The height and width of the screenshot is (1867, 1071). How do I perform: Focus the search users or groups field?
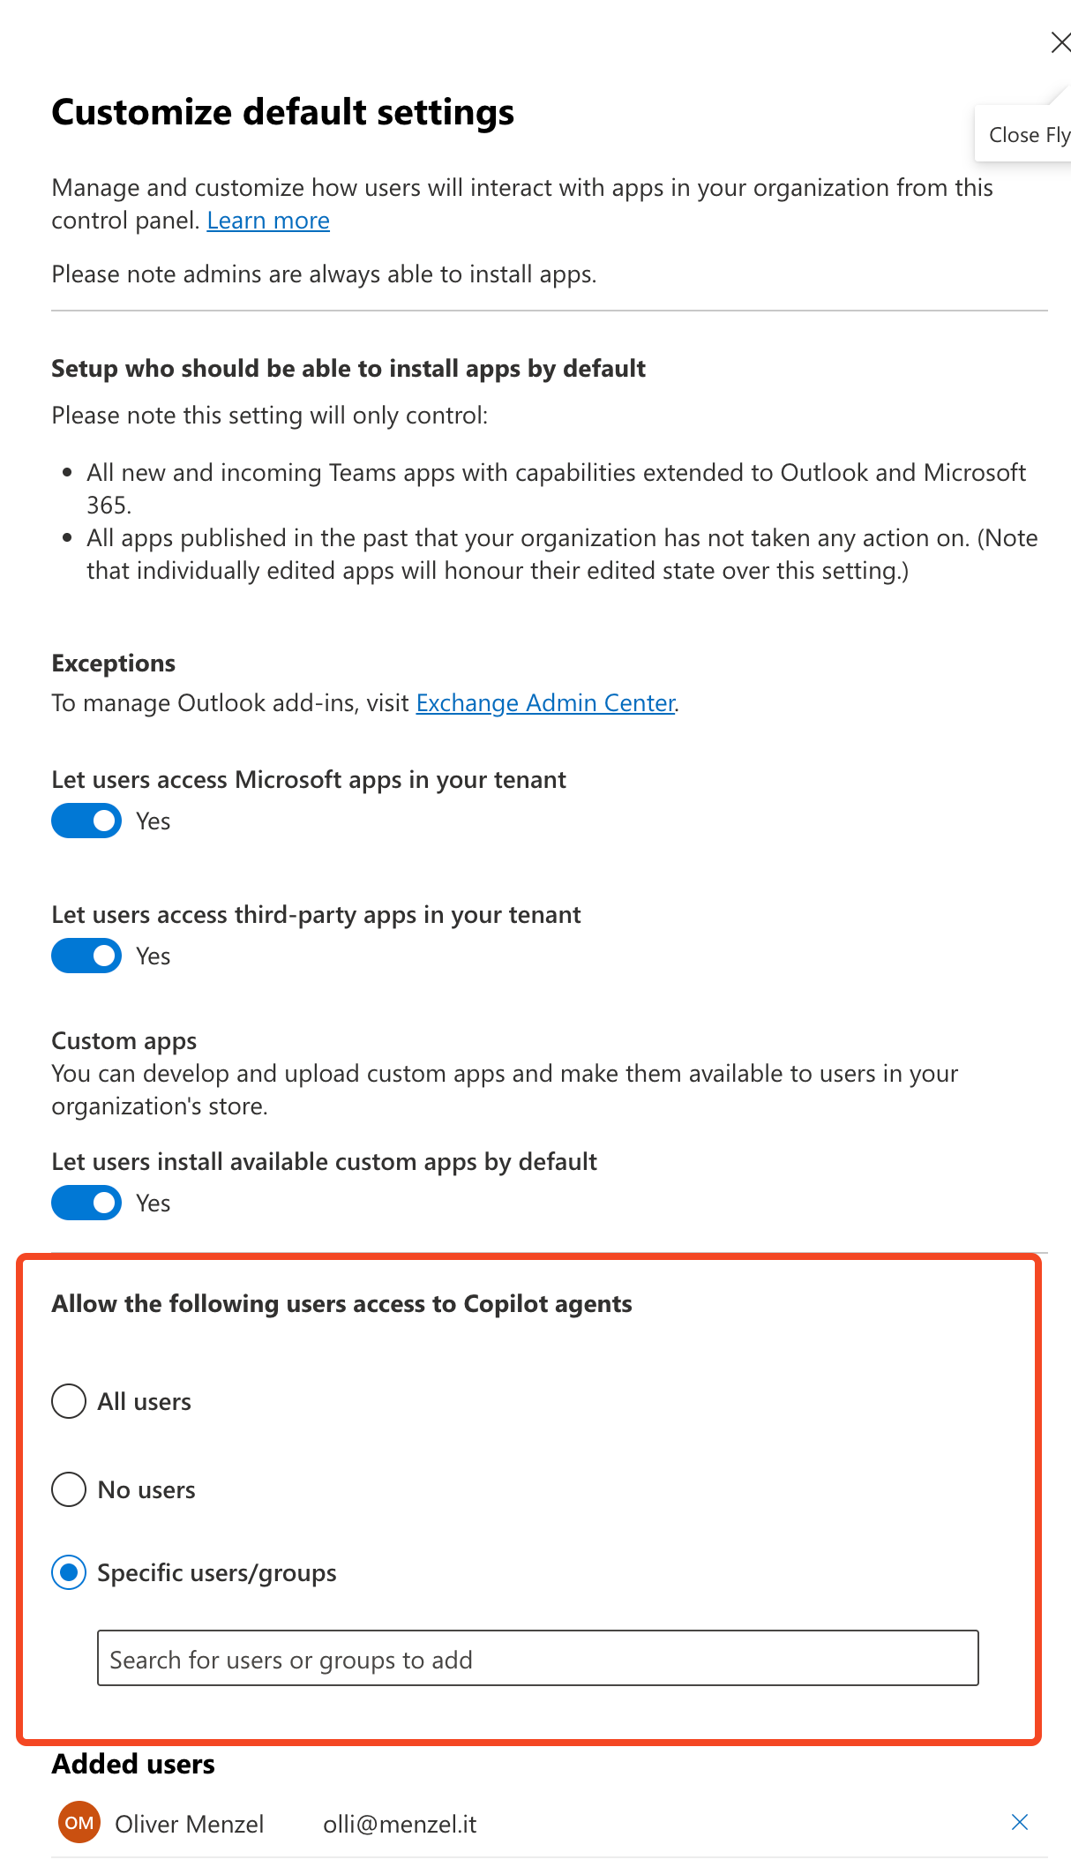pos(537,1659)
